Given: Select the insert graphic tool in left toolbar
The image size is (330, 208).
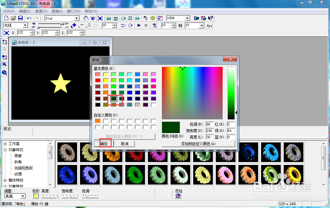Looking at the screenshot, I should (4, 57).
